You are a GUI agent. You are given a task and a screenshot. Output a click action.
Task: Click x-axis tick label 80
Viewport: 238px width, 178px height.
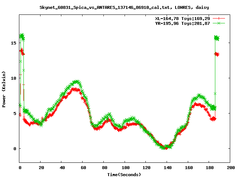(x=104, y=168)
